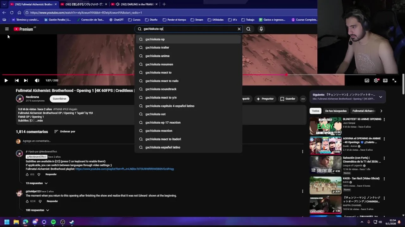Open the Fullmetal Alchemist playlist link
The height and width of the screenshot is (227, 405).
(124, 169)
